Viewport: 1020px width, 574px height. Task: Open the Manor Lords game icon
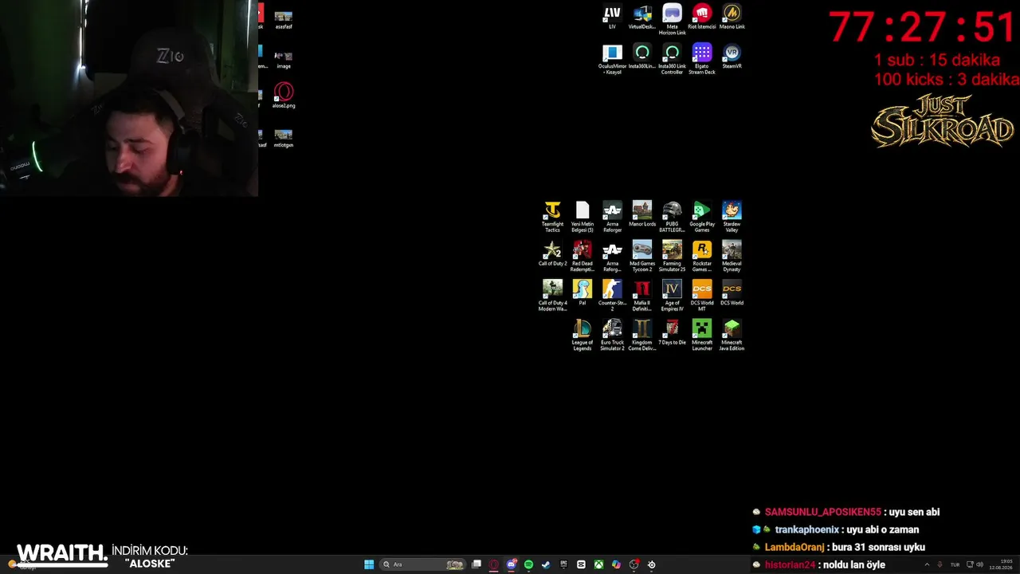642,214
